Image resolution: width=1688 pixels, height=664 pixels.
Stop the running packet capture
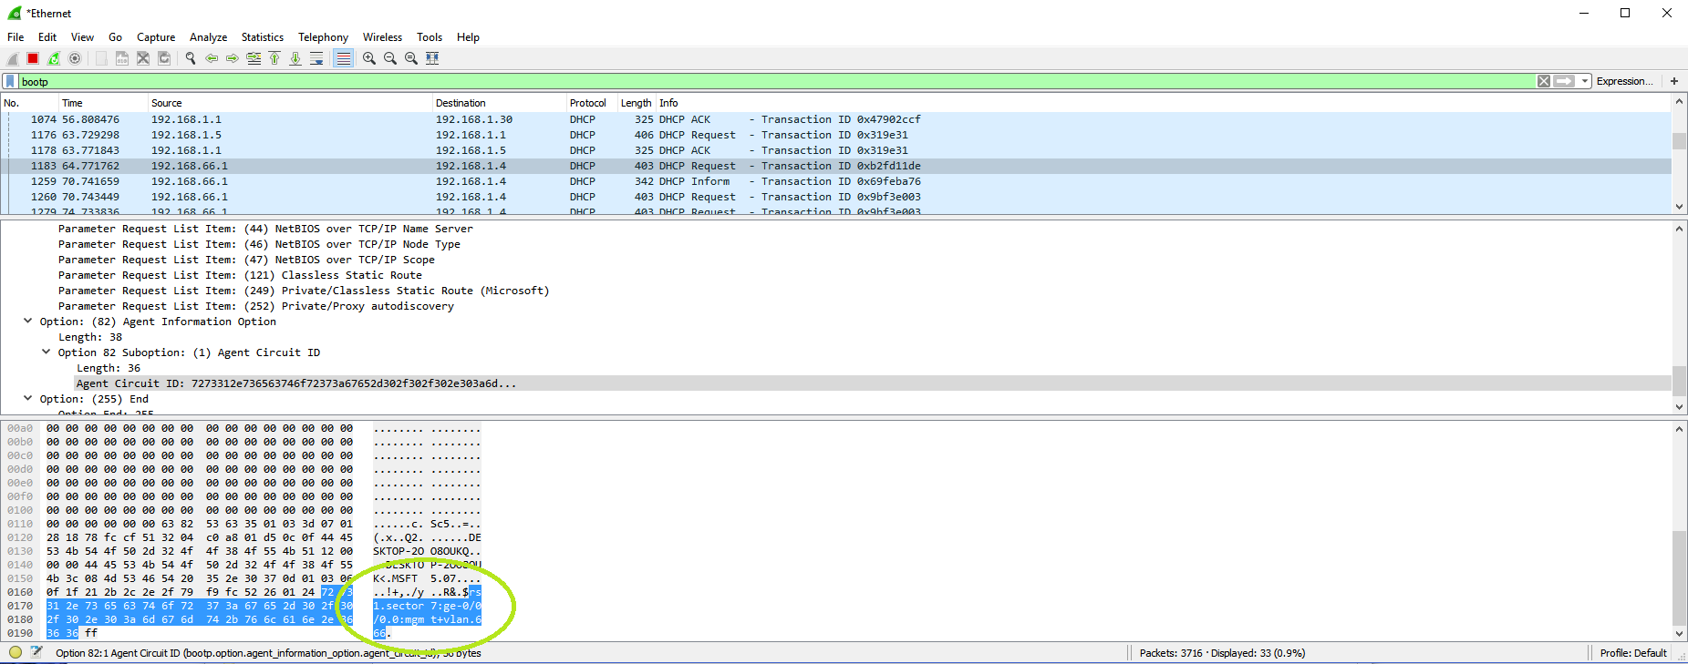(x=33, y=58)
